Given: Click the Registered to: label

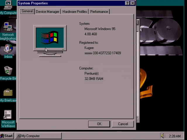Looking at the screenshot, I should [x=89, y=43].
